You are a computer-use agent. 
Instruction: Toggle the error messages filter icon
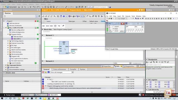[x=43, y=72]
